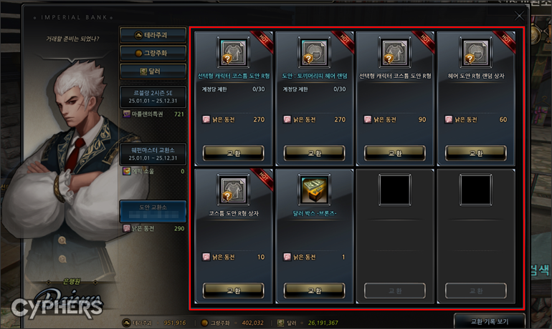Click the 헤어 도안 R형 랜덤 상자 icon

coord(476,52)
